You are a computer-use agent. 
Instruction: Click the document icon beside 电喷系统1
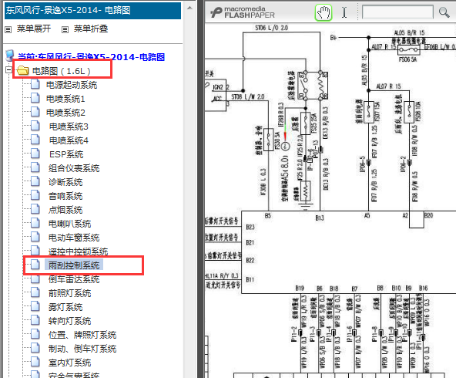35,98
